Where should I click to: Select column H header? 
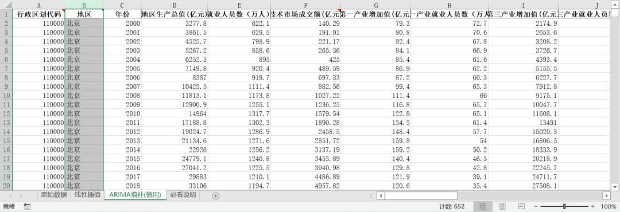pyautogui.click(x=449, y=5)
